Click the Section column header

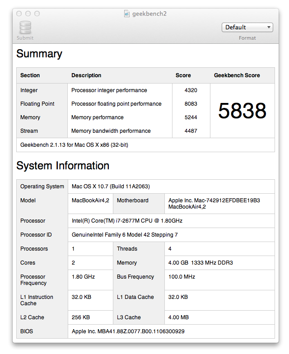[x=30, y=75]
